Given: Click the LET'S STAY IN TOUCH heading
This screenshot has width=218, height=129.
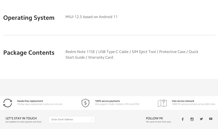Looking at the screenshot, I should click(x=21, y=118).
